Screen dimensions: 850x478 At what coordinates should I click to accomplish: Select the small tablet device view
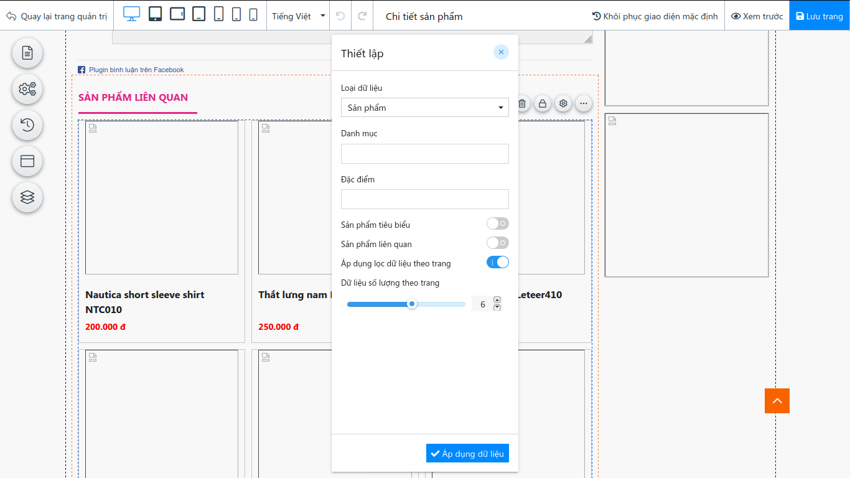[198, 14]
